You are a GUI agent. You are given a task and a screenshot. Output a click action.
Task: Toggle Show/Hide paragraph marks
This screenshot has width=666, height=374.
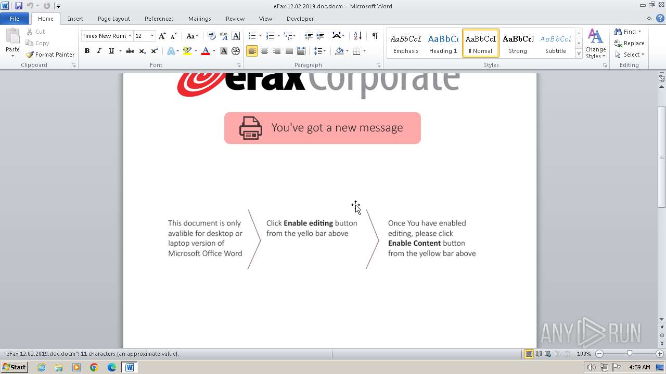pyautogui.click(x=375, y=36)
